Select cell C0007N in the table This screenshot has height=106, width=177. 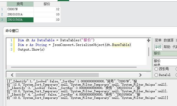(x=20, y=9)
